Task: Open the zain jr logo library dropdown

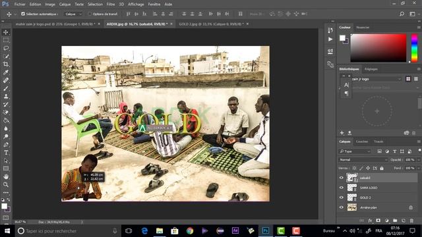Action: tap(377, 79)
